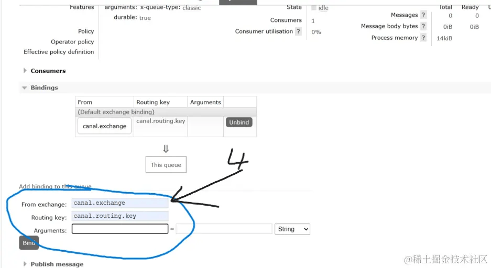Focus the From exchange input field

120,203
